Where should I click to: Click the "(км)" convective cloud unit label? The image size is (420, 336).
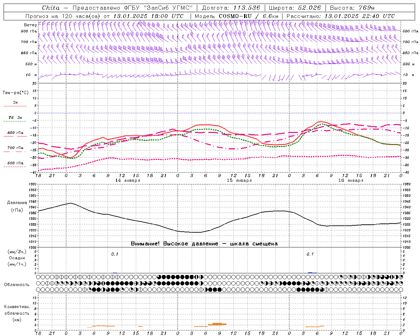point(17,320)
